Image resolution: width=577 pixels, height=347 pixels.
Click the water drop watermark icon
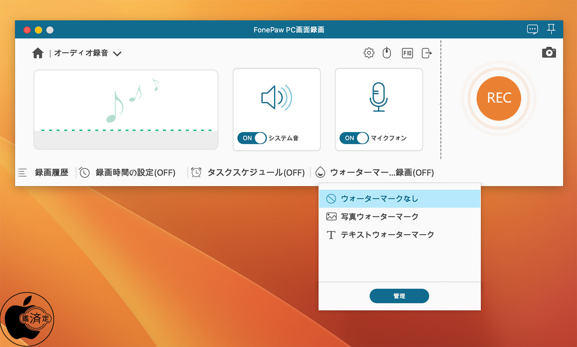[320, 172]
